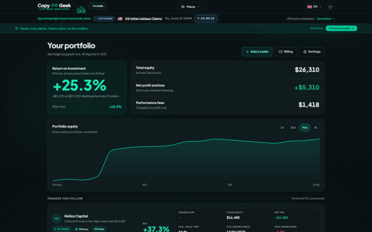Screen dimensions: 372x232
Task: Click the Bitfinex exchange badge
Action: click(x=82, y=229)
